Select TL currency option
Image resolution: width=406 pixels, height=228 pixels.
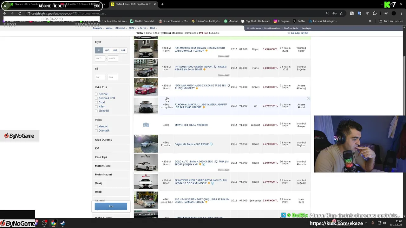[x=99, y=50]
